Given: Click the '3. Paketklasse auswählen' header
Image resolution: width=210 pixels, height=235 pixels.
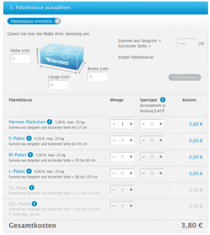Looking at the screenshot, I should [x=40, y=7].
